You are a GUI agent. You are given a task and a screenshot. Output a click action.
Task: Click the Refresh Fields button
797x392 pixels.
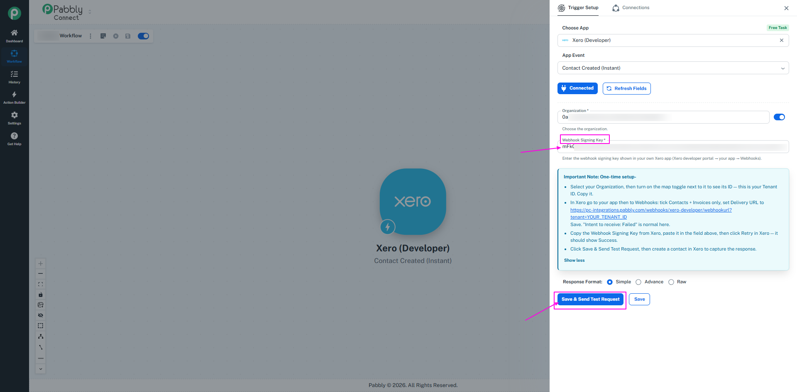(626, 88)
